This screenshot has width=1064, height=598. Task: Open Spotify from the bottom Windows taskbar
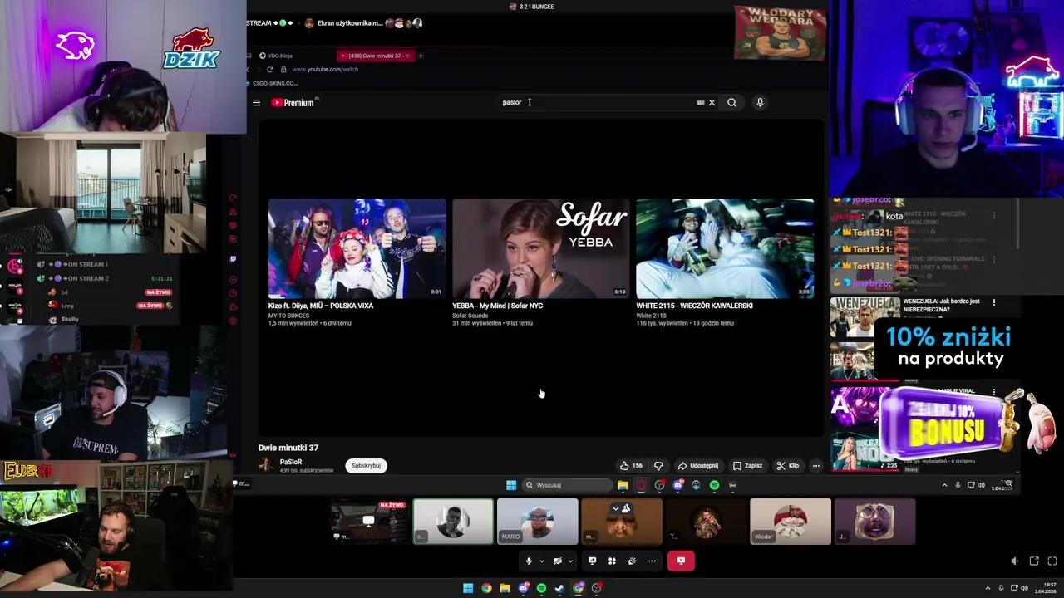coord(541,588)
